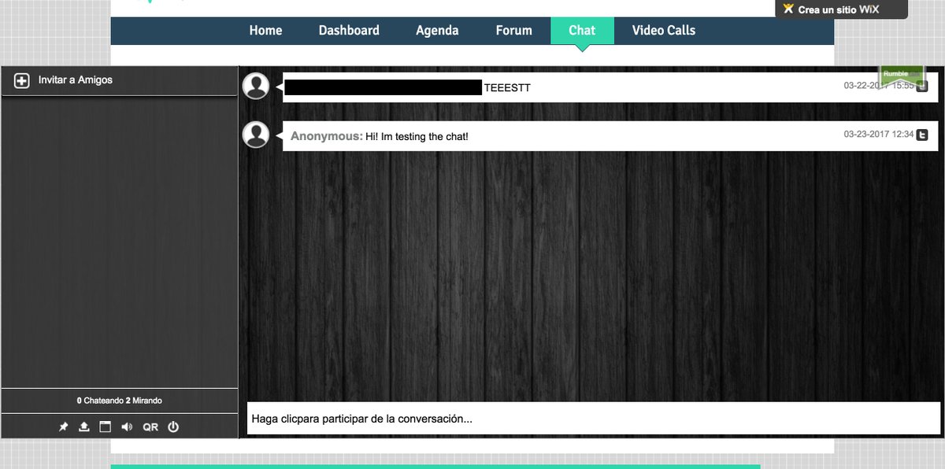Mute chat sounds with the speaker icon

tap(127, 427)
